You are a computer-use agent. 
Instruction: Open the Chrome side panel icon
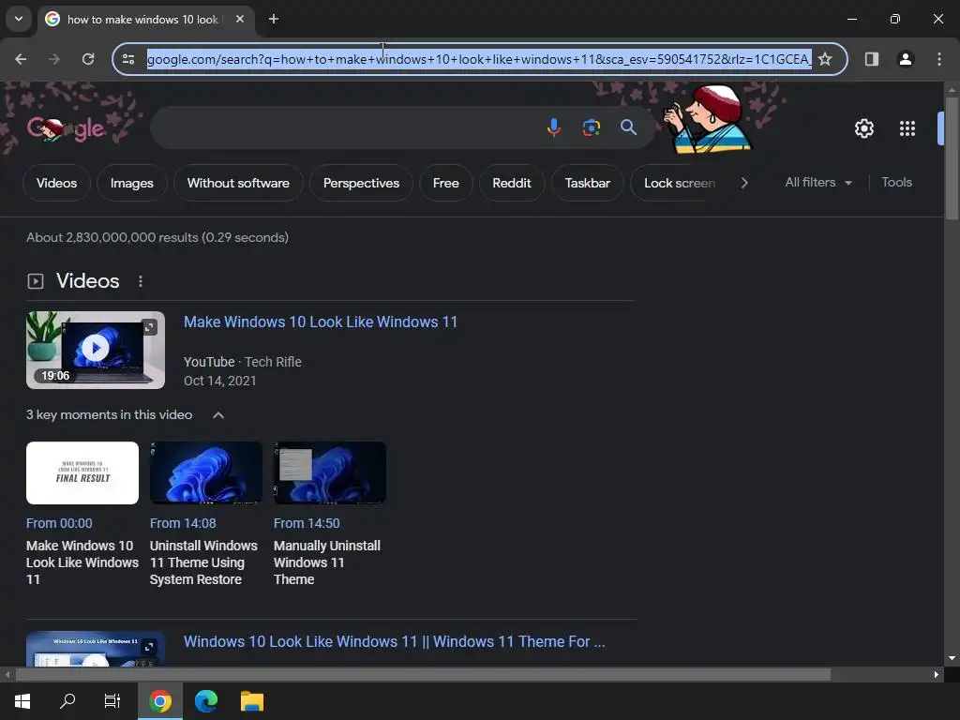point(871,59)
